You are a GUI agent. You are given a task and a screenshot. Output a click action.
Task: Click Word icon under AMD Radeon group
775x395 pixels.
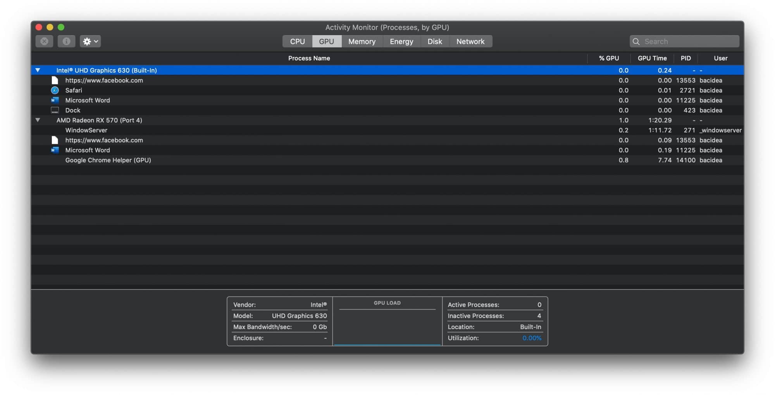click(55, 150)
